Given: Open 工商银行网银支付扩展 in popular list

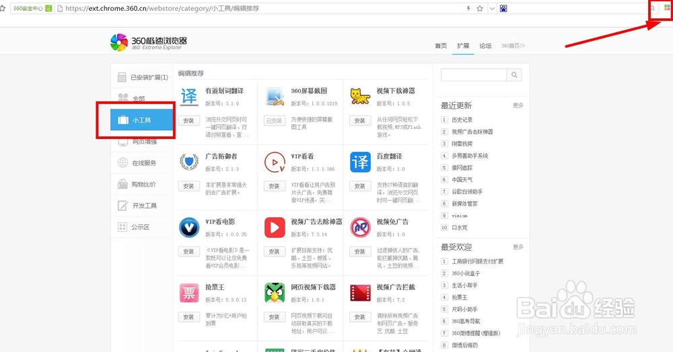Looking at the screenshot, I should pos(477,261).
